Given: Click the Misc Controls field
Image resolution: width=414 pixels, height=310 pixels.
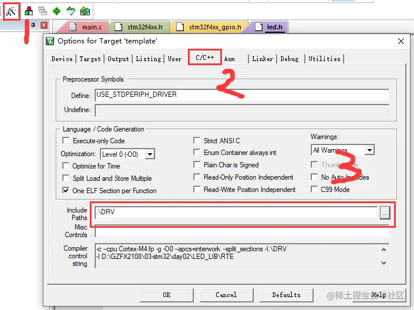Looking at the screenshot, I should [x=242, y=231].
